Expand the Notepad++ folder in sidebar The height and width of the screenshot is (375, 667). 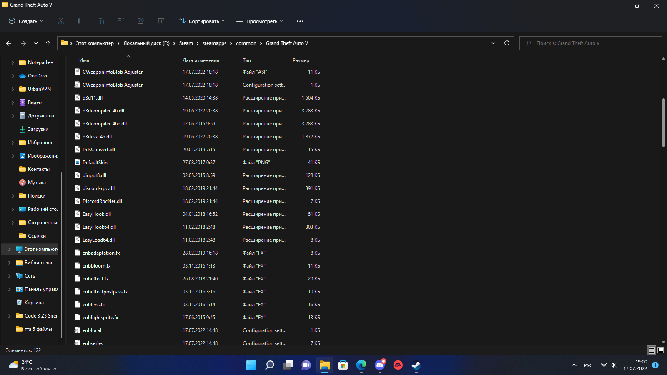coord(13,62)
